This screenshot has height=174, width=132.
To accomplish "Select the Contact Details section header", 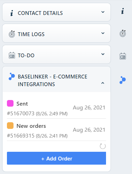I will pos(56,12).
